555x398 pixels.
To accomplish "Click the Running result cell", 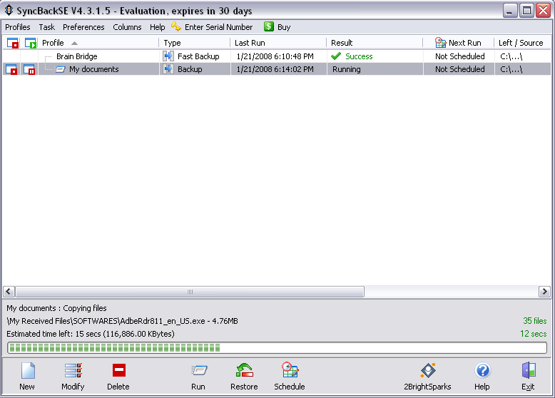I will [347, 69].
